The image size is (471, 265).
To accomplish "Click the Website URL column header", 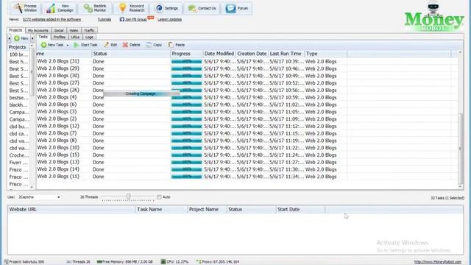I will (71, 209).
